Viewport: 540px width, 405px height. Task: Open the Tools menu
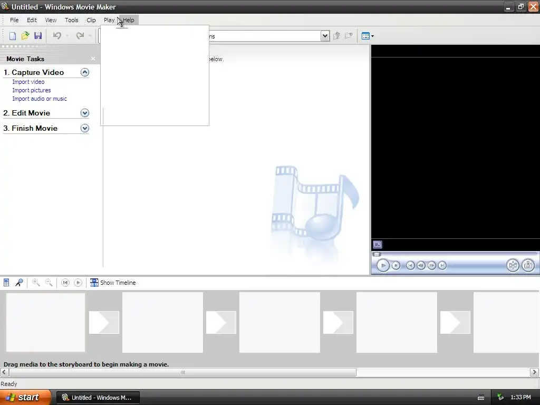(x=72, y=20)
